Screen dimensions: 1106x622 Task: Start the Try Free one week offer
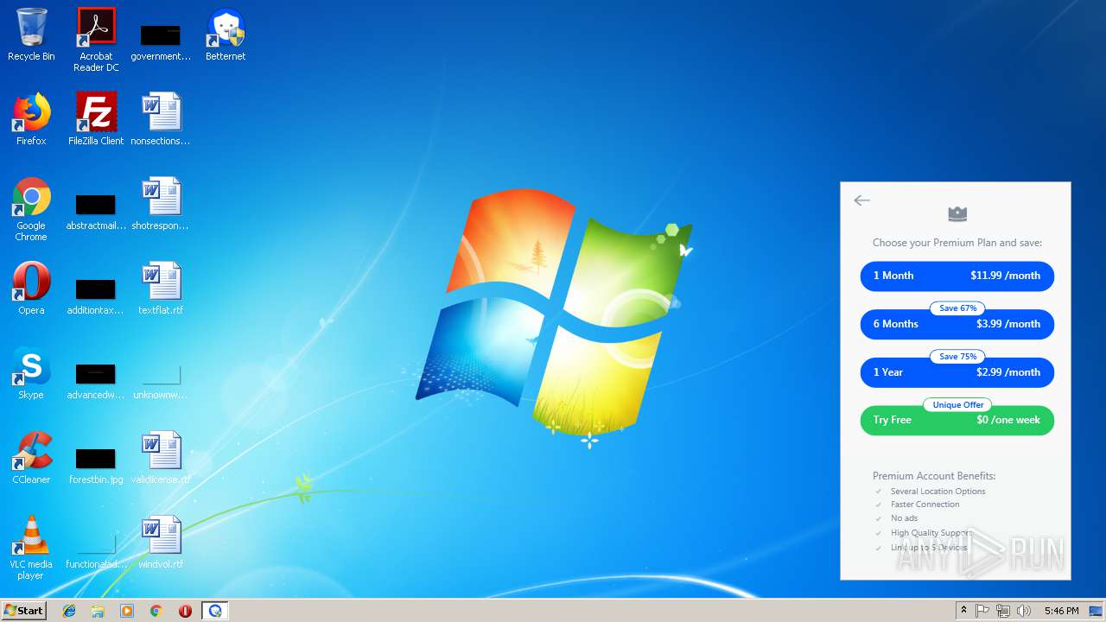[x=957, y=420]
